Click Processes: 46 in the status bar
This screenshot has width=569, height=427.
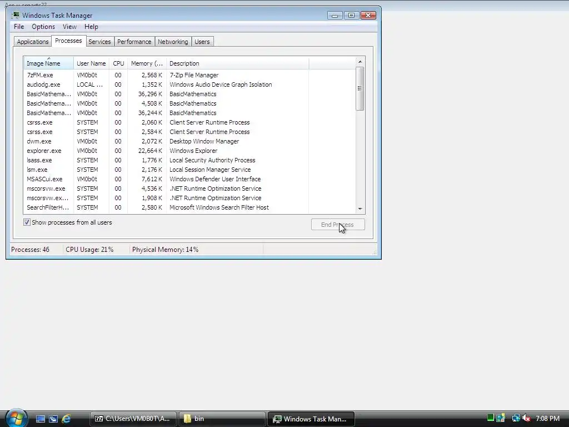30,250
